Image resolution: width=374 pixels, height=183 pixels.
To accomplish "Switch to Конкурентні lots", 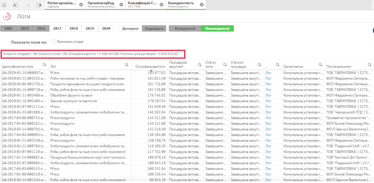I will (185, 29).
